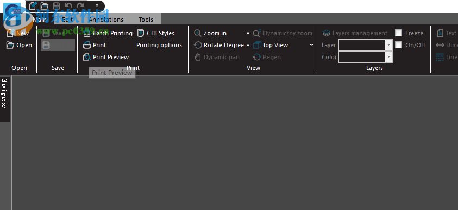
Task: Click the new drawing pencil icon in quick access bar
Action: point(33,6)
